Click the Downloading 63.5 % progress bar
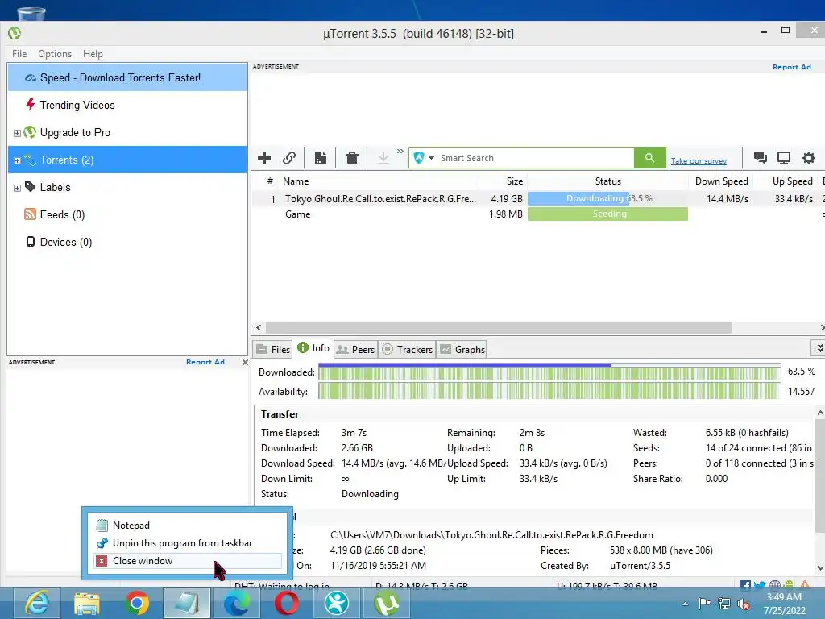 point(607,198)
